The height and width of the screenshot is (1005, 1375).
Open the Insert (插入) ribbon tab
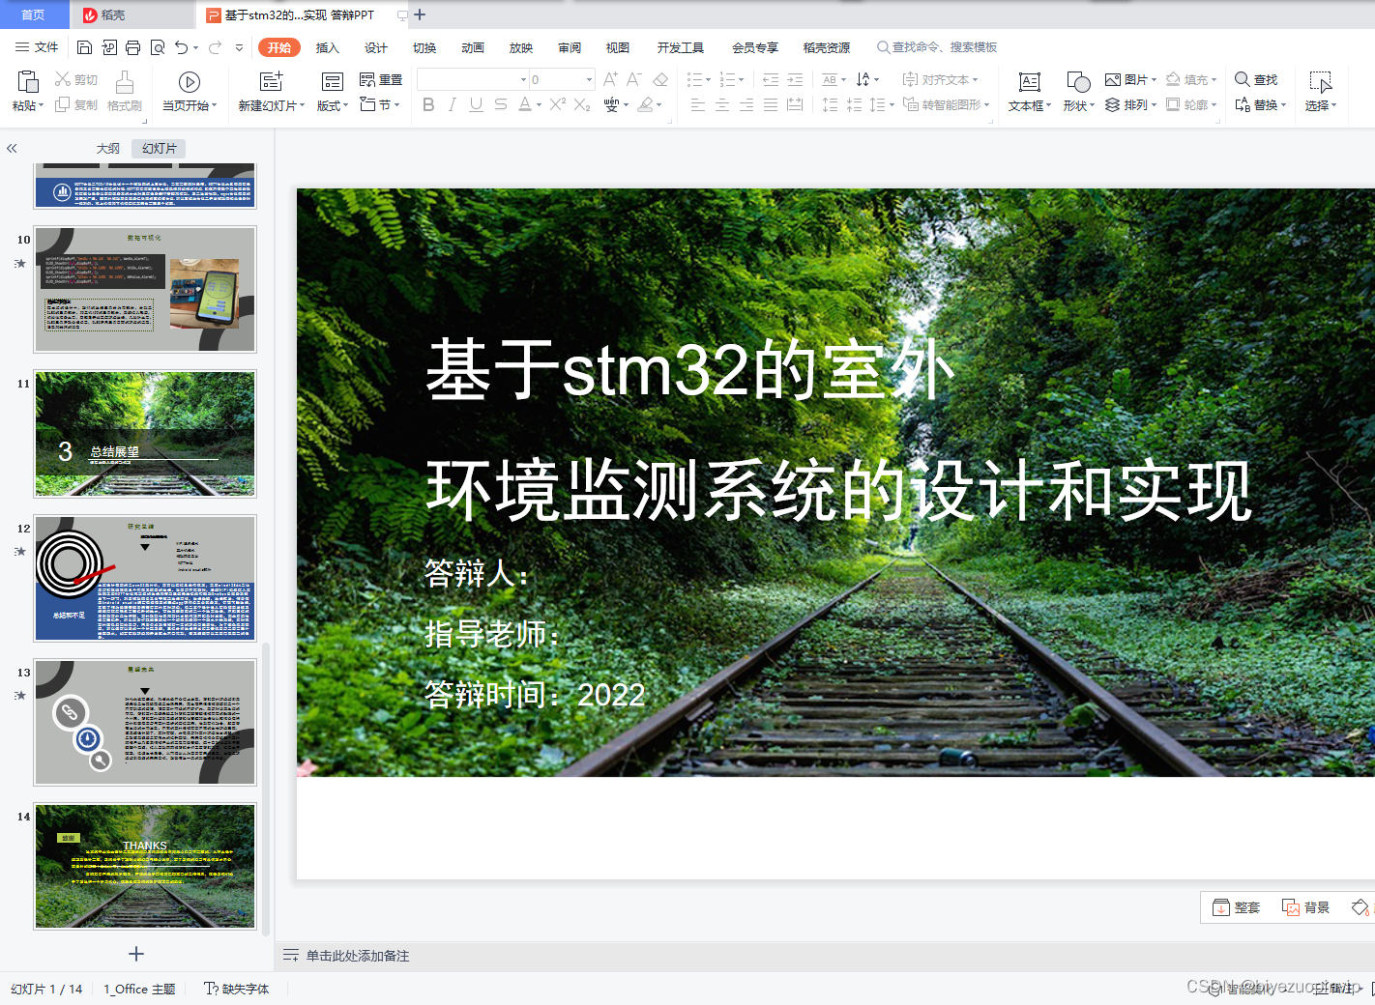(328, 47)
